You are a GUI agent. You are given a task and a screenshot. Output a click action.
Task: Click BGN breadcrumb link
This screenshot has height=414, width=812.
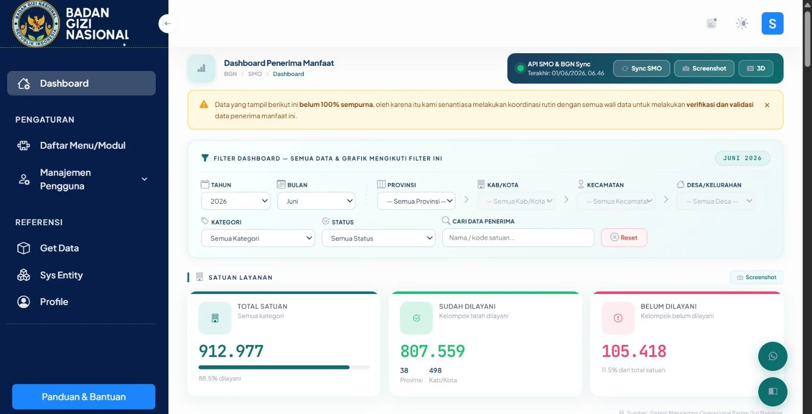230,74
